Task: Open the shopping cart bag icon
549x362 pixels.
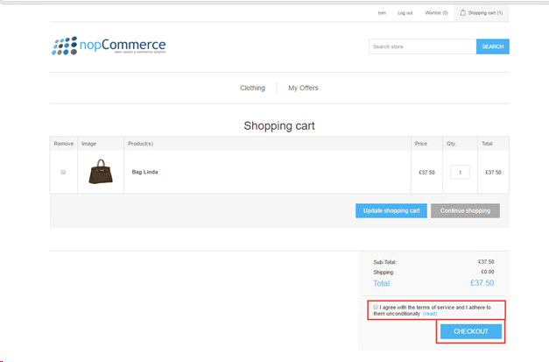Action: (x=463, y=13)
